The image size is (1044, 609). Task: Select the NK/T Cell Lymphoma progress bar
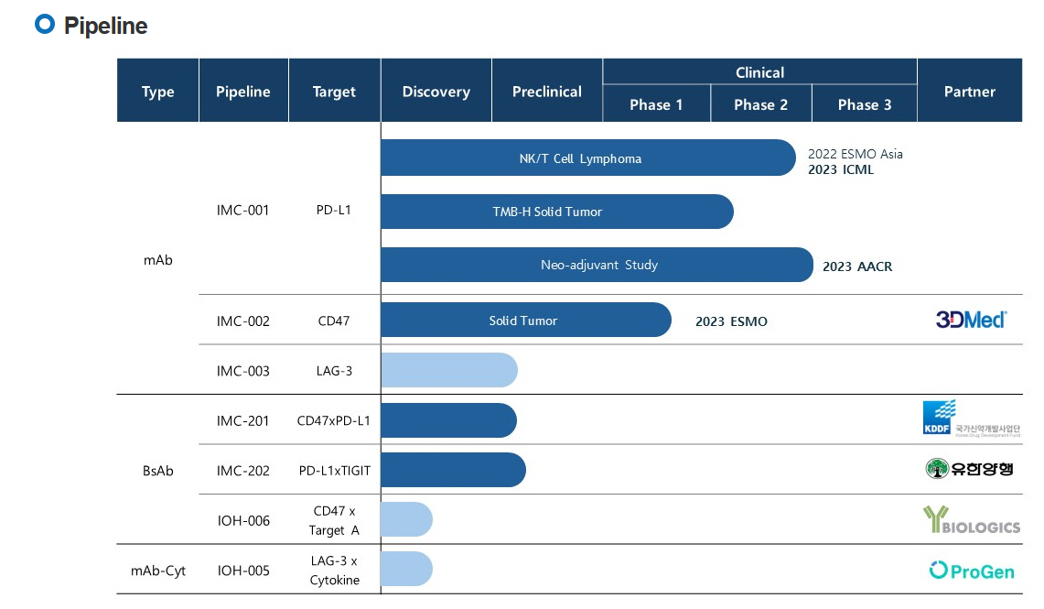point(588,158)
